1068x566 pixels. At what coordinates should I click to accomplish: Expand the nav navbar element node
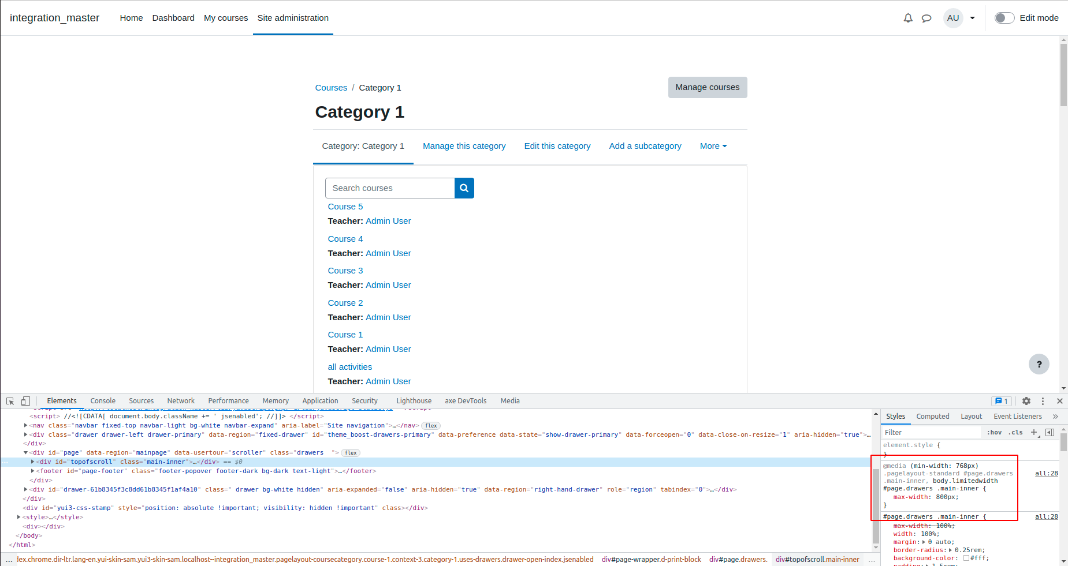click(25, 425)
